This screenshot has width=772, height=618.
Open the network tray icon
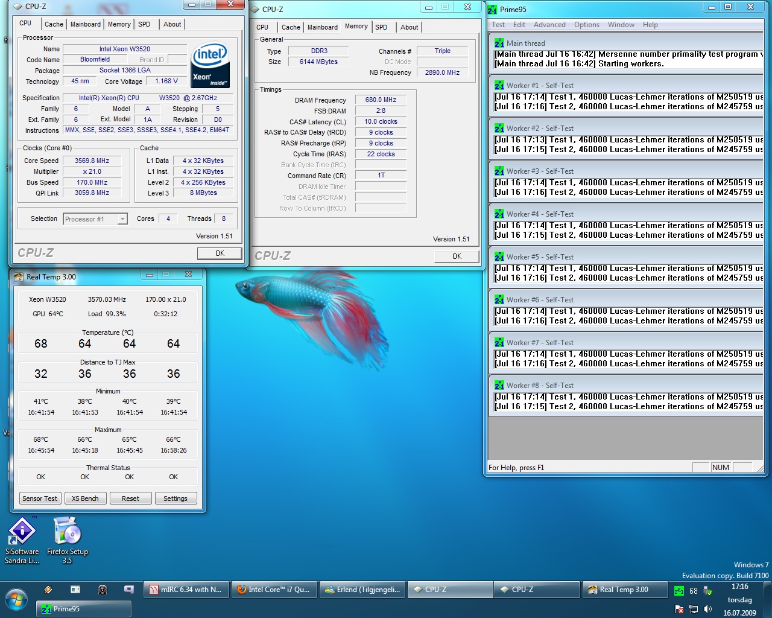(694, 609)
